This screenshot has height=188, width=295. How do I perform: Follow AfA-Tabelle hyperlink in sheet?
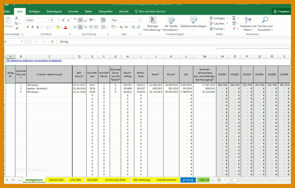coord(34,61)
